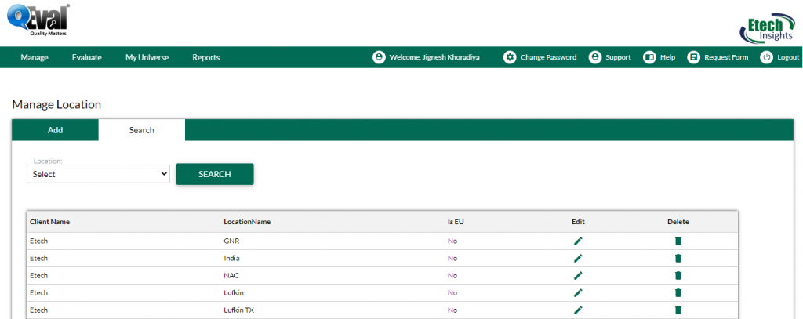Screen dimensions: 803x319
Task: Click trash icon for Lufkin TX
Action: (678, 310)
